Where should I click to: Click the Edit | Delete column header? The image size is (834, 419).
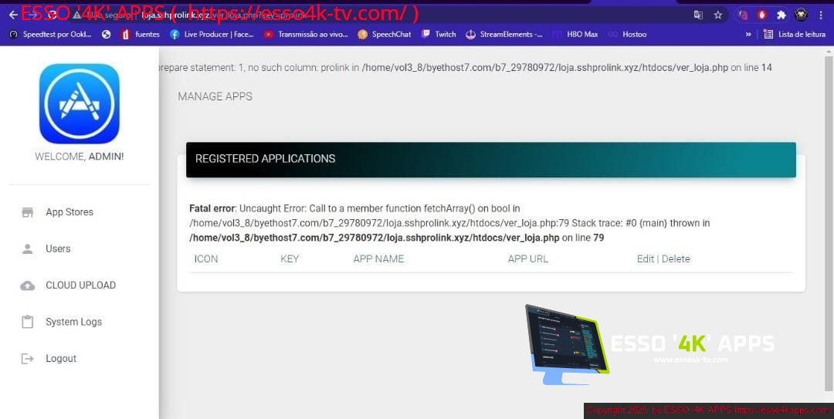coord(663,259)
